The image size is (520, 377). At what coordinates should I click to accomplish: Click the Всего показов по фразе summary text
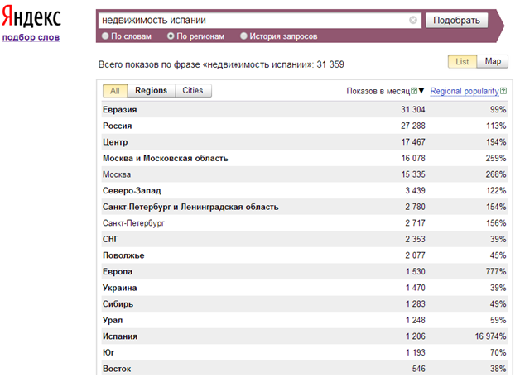(x=221, y=64)
